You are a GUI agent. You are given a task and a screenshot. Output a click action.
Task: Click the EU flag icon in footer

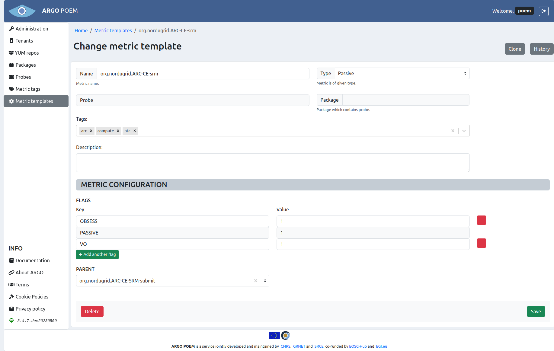click(274, 335)
